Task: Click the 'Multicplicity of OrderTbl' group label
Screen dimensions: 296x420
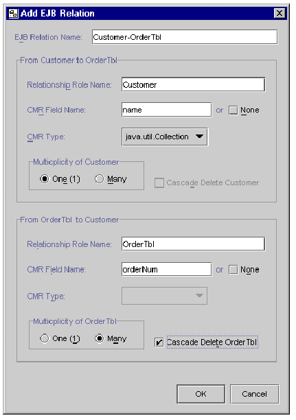Action: point(75,321)
